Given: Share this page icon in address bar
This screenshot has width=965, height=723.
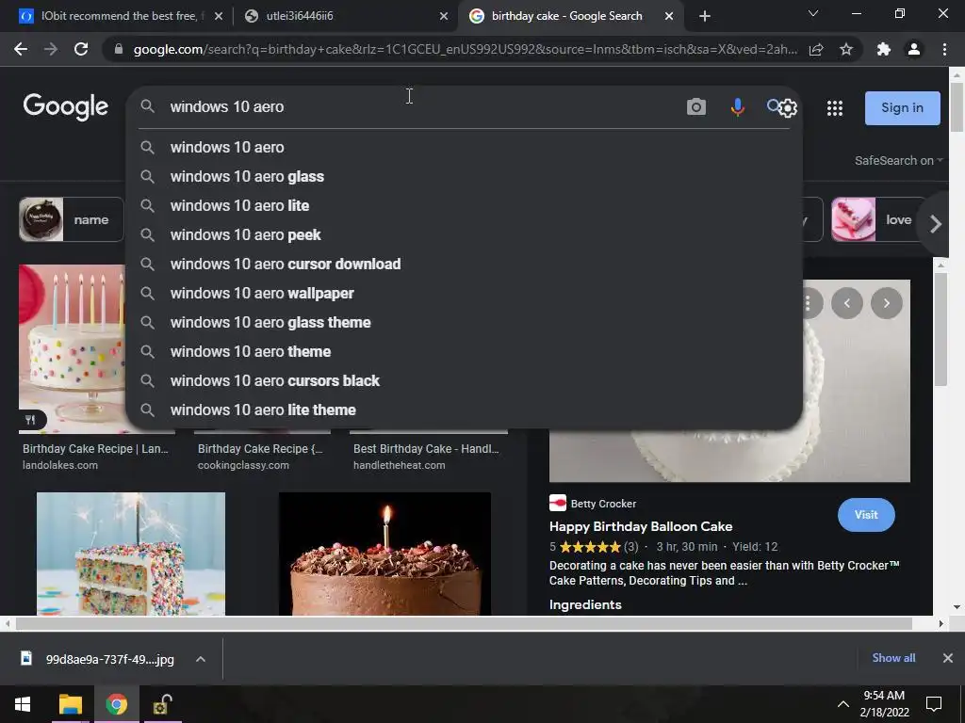Looking at the screenshot, I should (x=816, y=49).
